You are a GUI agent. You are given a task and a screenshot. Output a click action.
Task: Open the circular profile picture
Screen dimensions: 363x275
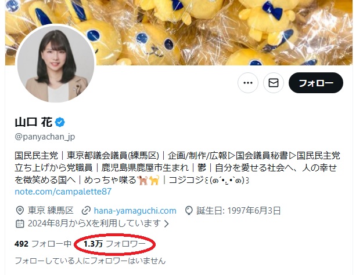(x=56, y=64)
